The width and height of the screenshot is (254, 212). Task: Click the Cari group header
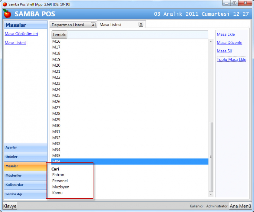(x=55, y=169)
